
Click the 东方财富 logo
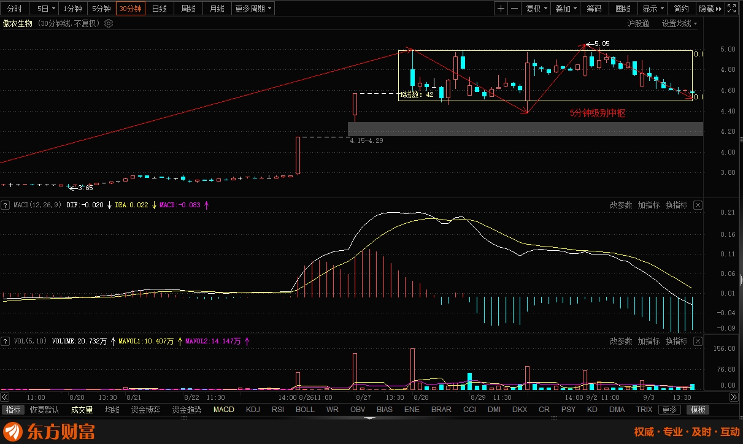[x=50, y=432]
